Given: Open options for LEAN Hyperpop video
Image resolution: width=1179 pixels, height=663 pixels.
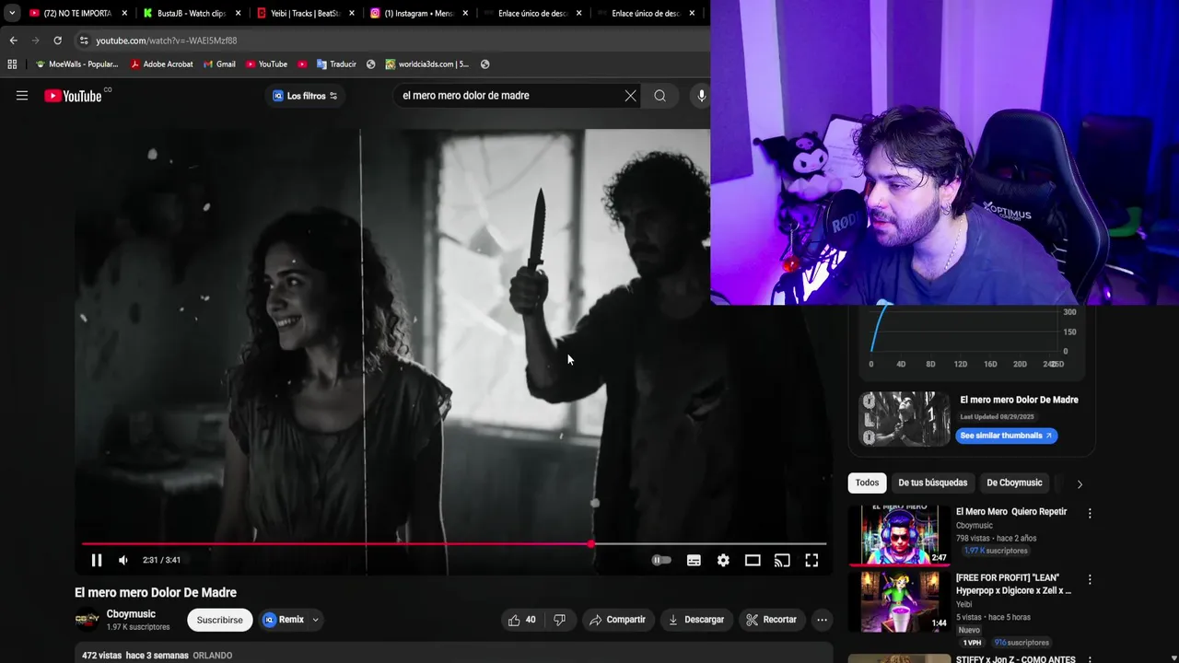Looking at the screenshot, I should 1090,580.
